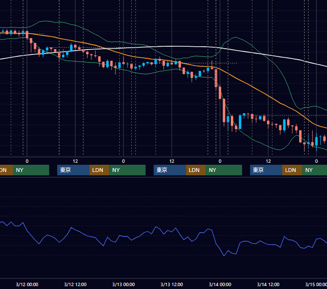Click the hour label 12 above 3/14 東京 block

tap(268, 161)
